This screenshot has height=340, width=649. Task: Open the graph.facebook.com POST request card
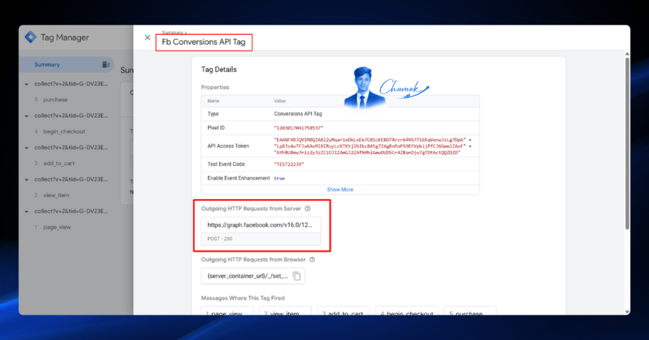[x=260, y=231]
